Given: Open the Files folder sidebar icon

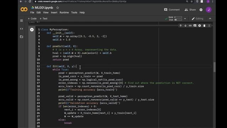Looking at the screenshot, I should (21, 37).
